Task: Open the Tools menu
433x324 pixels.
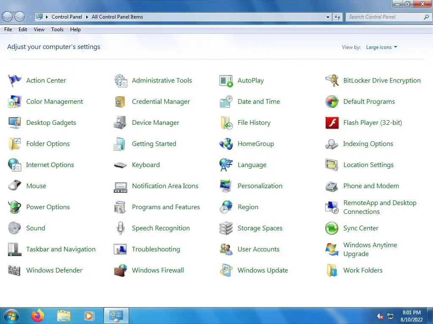Action: coord(57,30)
